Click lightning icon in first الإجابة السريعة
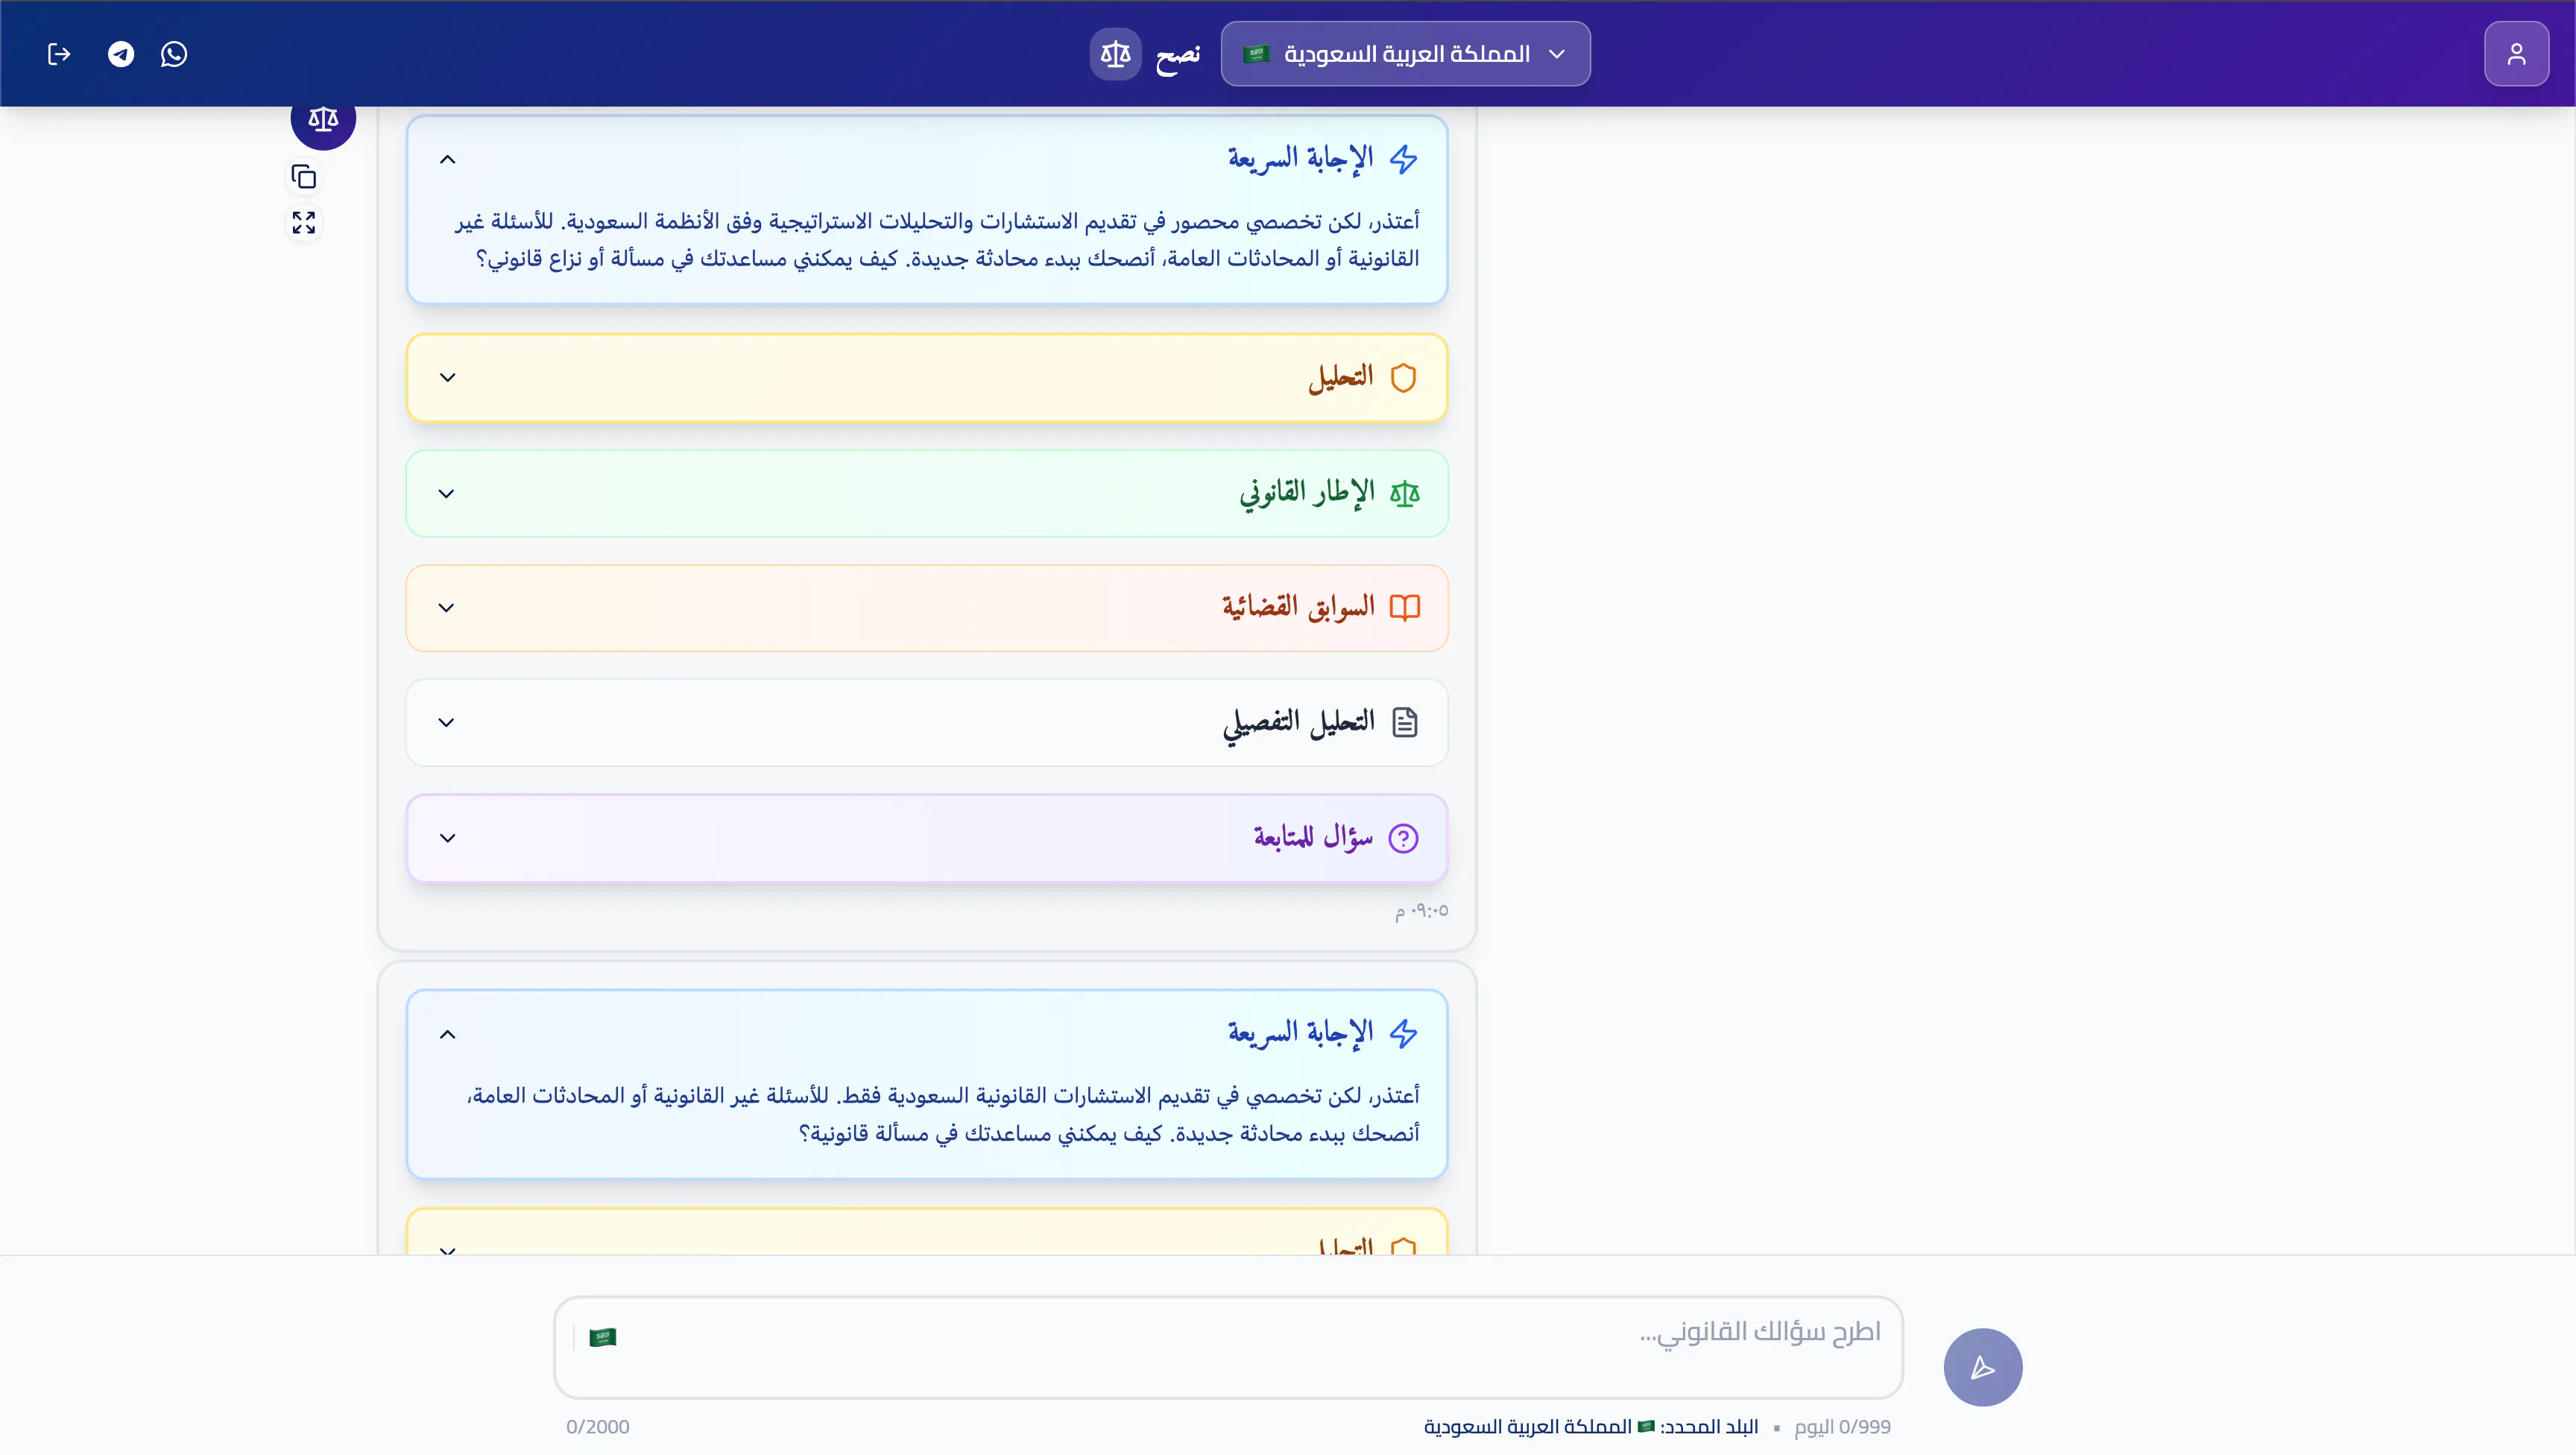The height and width of the screenshot is (1455, 2576). (x=1404, y=159)
